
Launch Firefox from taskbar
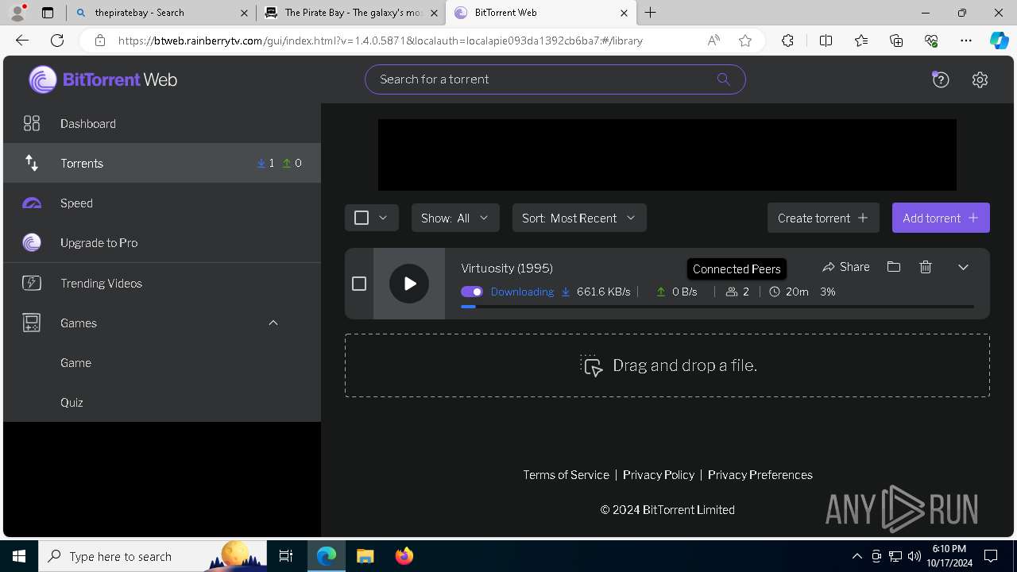[404, 556]
